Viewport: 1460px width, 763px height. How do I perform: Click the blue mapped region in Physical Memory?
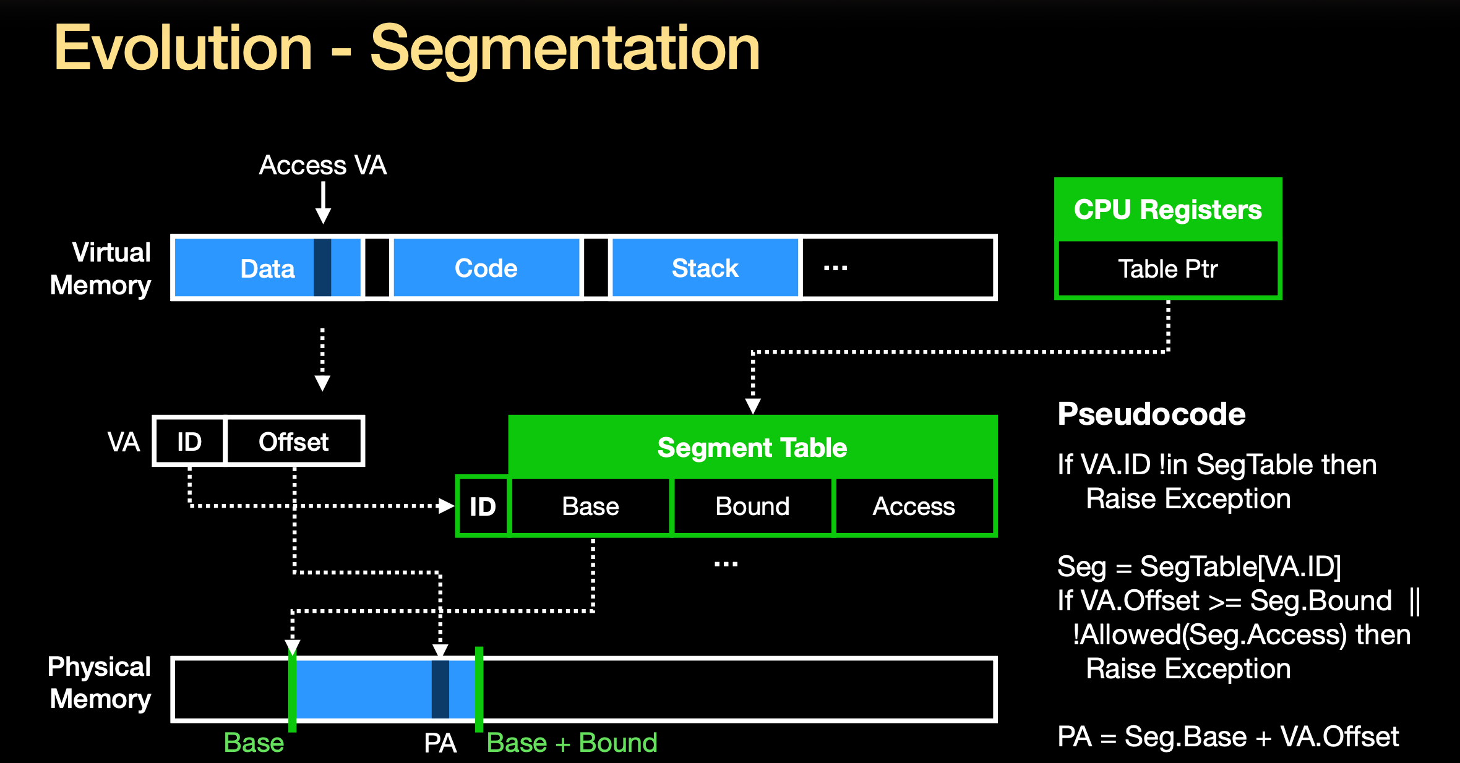[385, 689]
